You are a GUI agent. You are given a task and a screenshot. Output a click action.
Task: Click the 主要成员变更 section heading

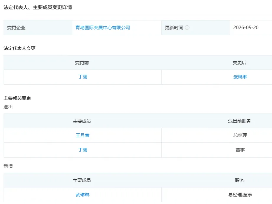tap(17, 98)
